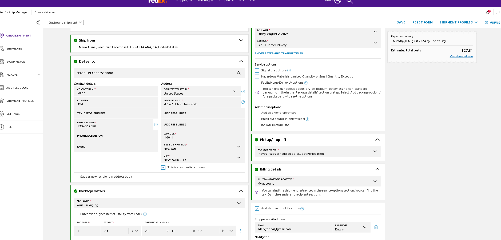Image resolution: width=501 pixels, height=240 pixels.
Task: Uncheck This is a residential address
Action: tap(163, 168)
